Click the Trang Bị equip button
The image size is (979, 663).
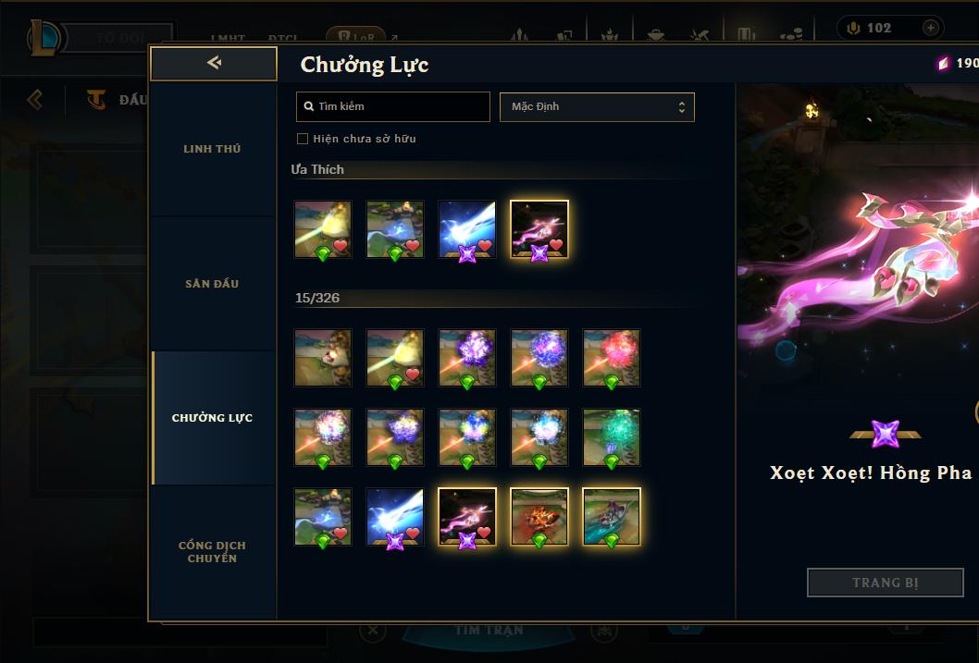tap(886, 583)
